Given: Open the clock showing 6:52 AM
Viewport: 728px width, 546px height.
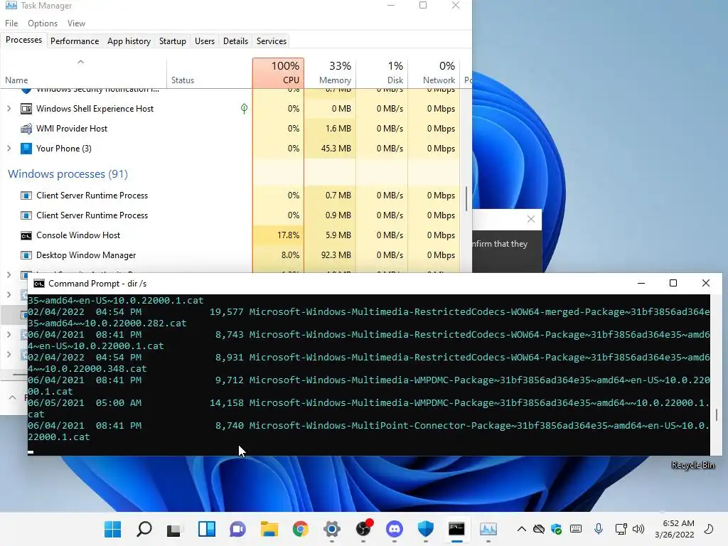Looking at the screenshot, I should click(678, 523).
